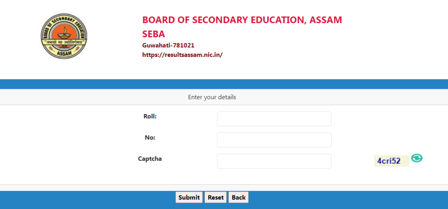Click the ASSAM text at the seal's bottom
Screen dimensions: 448x209
coord(65,54)
